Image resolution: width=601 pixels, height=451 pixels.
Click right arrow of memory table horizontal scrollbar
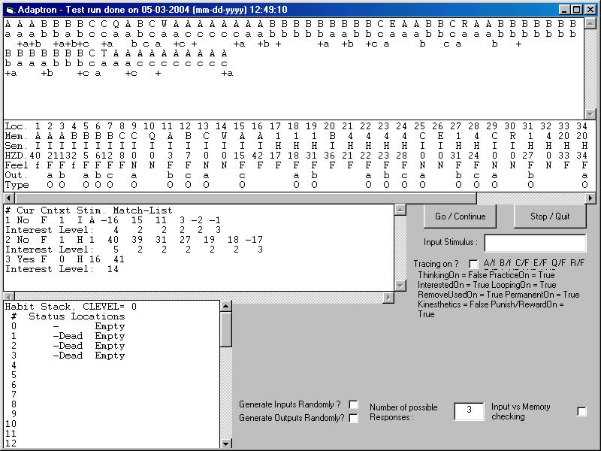(590, 198)
